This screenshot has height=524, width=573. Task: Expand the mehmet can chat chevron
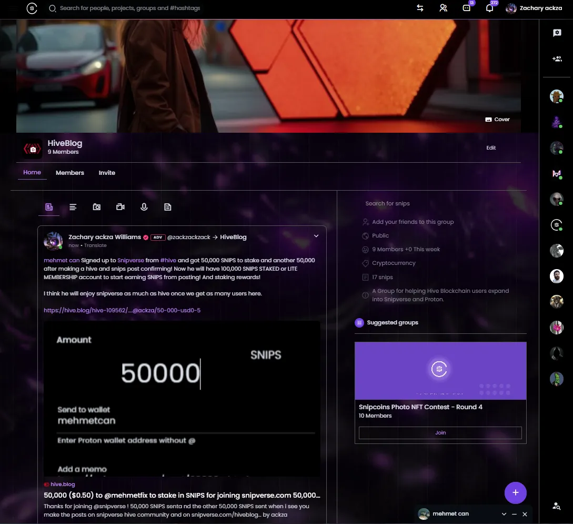pos(504,514)
